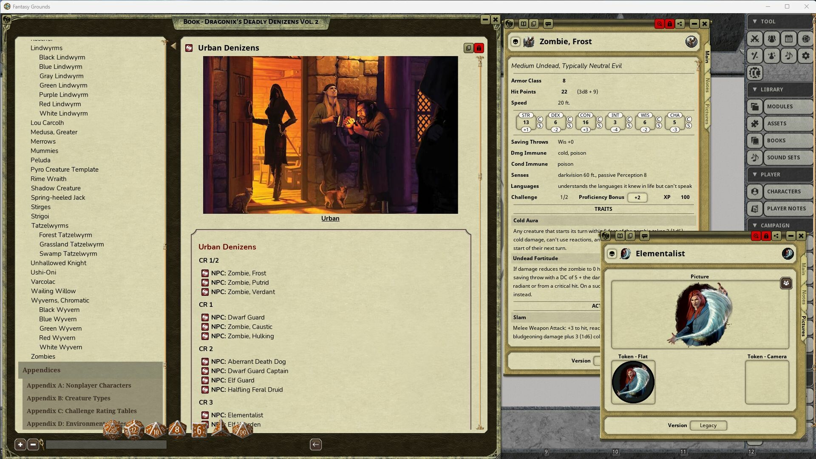Screen dimensions: 816x459
Task: Open the Options gear in the Tool panel
Action: click(806, 56)
